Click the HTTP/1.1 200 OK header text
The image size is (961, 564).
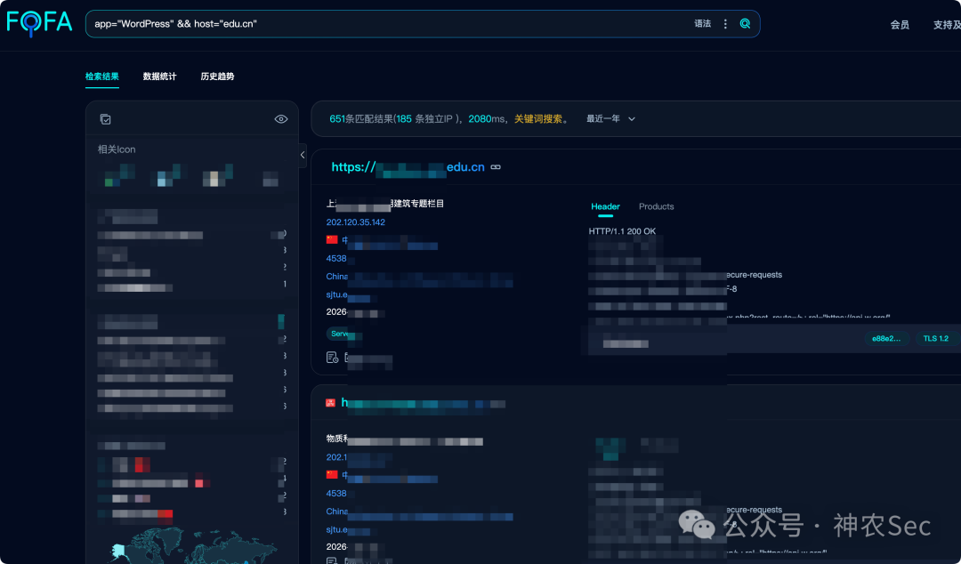(x=622, y=231)
